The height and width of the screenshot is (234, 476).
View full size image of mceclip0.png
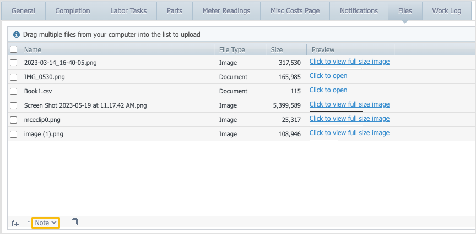coord(349,119)
